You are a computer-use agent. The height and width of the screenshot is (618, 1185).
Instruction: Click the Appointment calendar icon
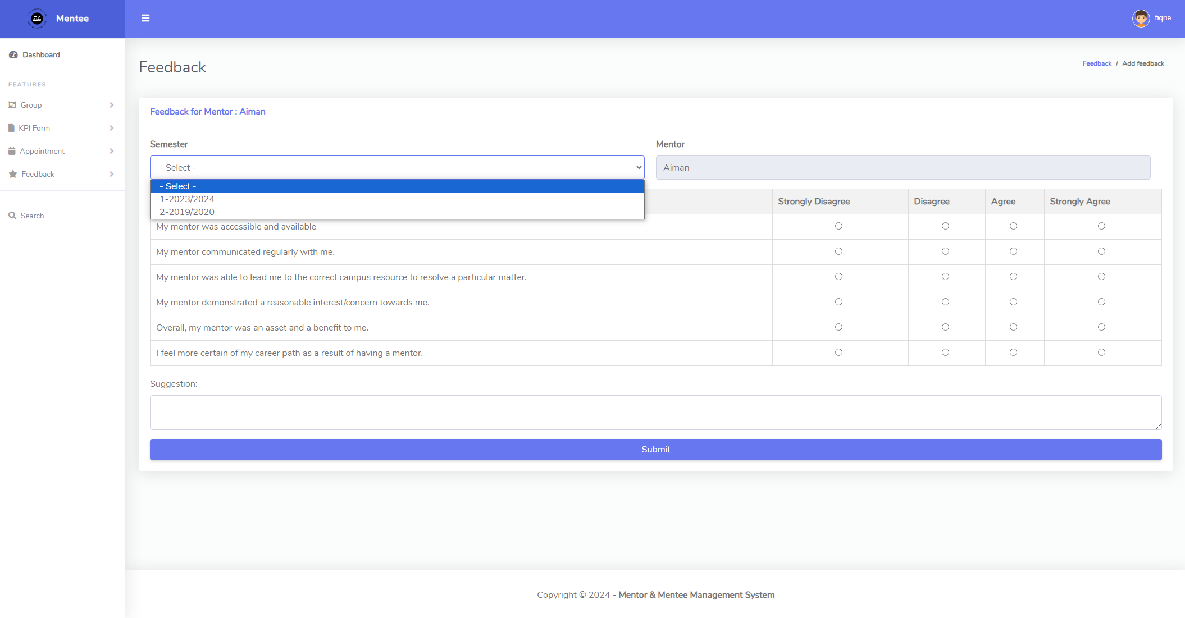pyautogui.click(x=12, y=151)
